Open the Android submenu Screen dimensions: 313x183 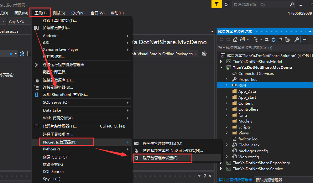click(x=82, y=35)
